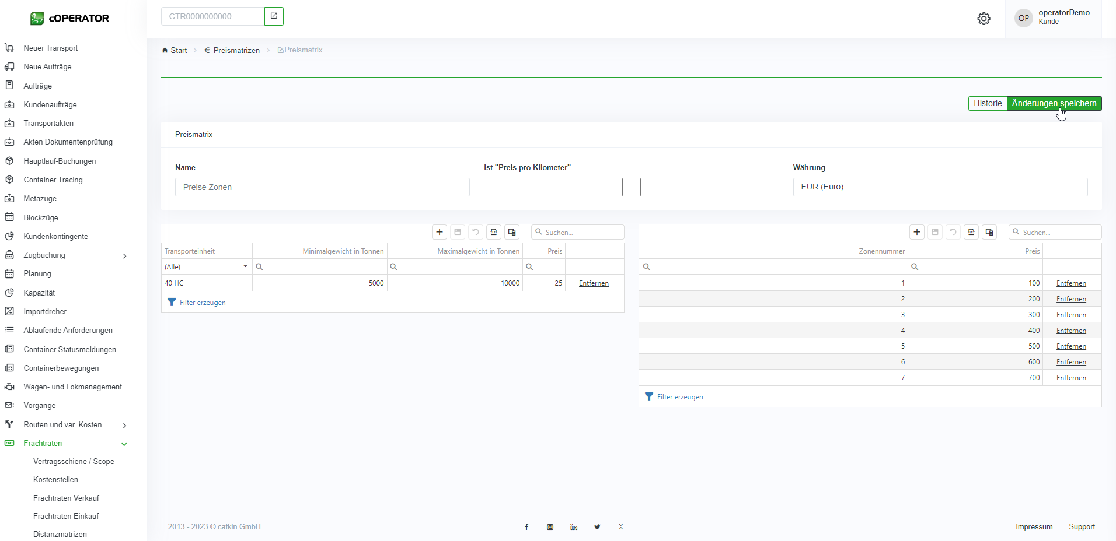Add a new row to the Transporteinheit table
Image resolution: width=1116 pixels, height=541 pixels.
pos(440,232)
